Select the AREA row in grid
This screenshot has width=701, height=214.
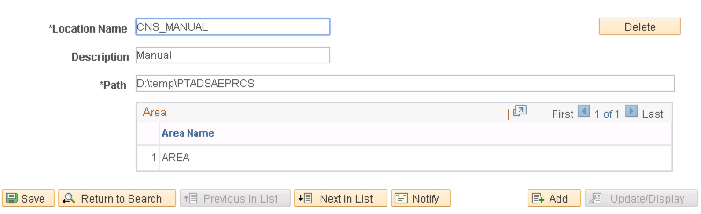tap(404, 157)
